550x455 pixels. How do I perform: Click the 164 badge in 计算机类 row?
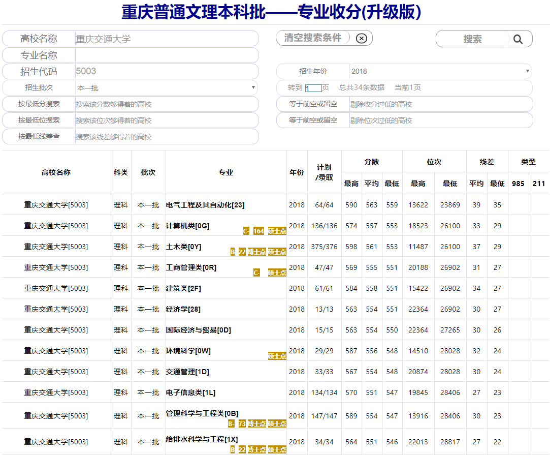tap(258, 231)
